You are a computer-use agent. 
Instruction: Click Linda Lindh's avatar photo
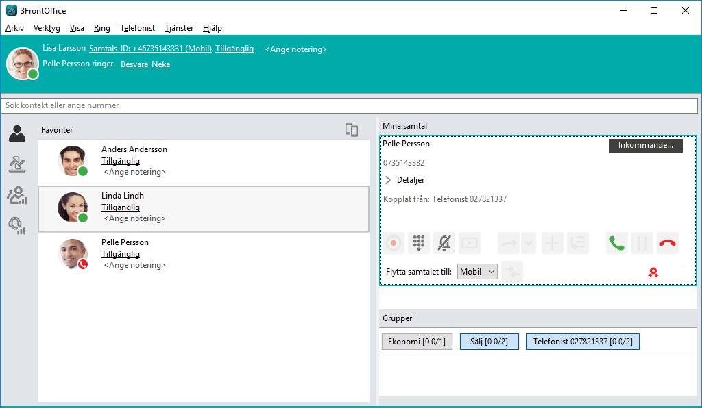click(x=72, y=207)
